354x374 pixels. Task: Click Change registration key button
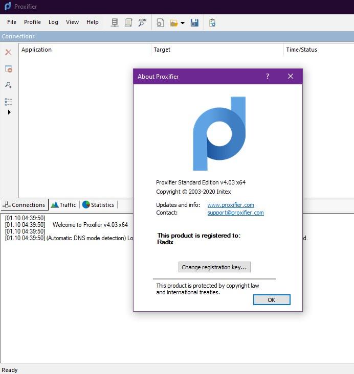tap(214, 267)
